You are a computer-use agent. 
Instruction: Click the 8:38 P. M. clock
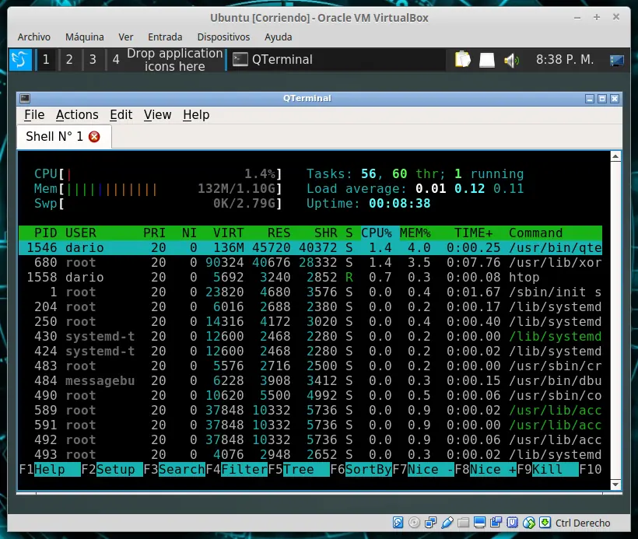pos(565,60)
